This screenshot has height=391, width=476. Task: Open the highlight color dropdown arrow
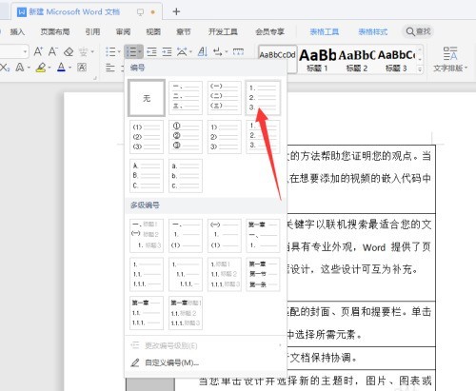[x=50, y=68]
